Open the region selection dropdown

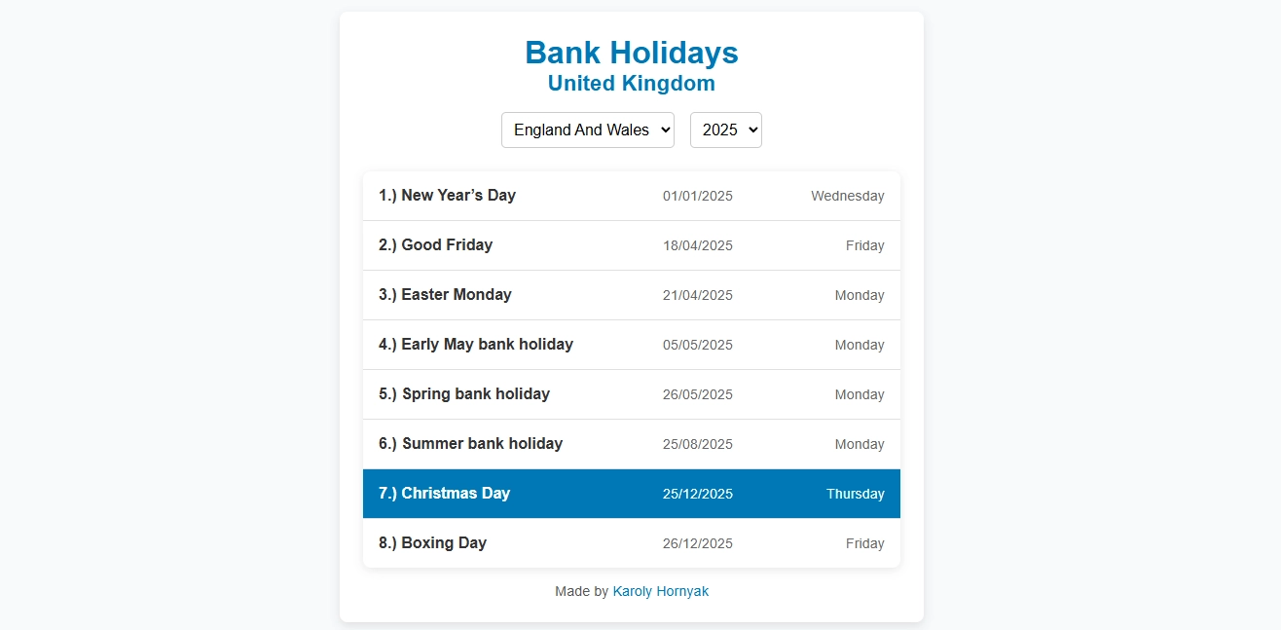tap(587, 130)
